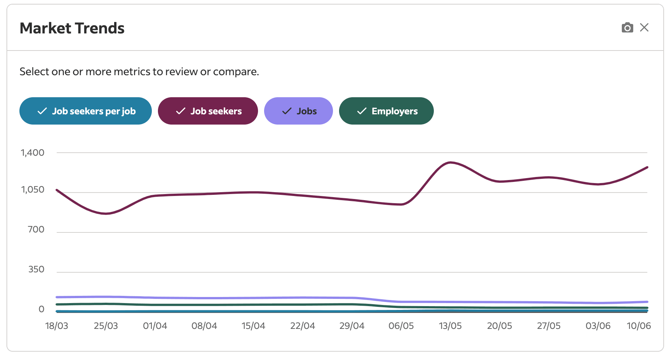Toggle the Job seekers per job metric
The height and width of the screenshot is (357, 669).
86,111
